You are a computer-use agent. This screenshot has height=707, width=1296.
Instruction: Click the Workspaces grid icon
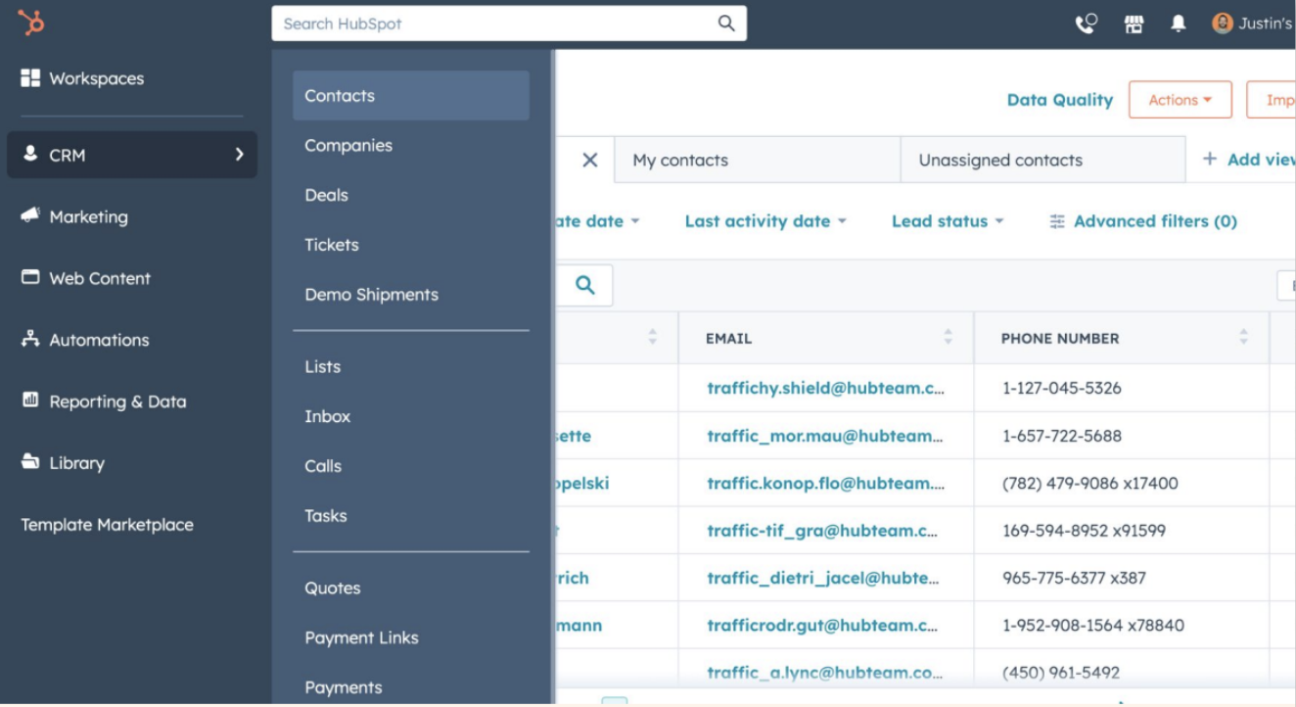pyautogui.click(x=30, y=77)
